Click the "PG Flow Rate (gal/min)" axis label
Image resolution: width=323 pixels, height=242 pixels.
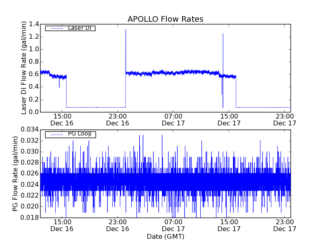[15, 173]
